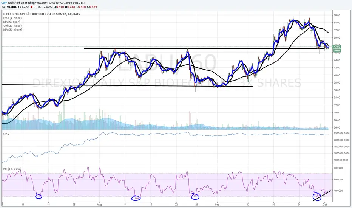Click the 60.0000 RSI axis value
Image resolution: width=352 pixels, height=208 pixels.
click(x=338, y=179)
